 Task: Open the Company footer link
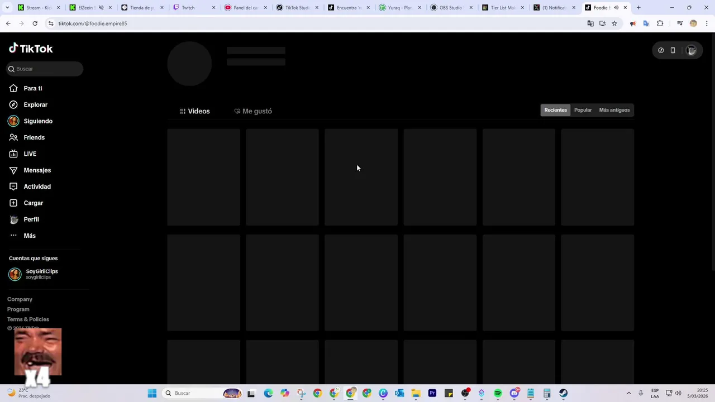pos(20,299)
